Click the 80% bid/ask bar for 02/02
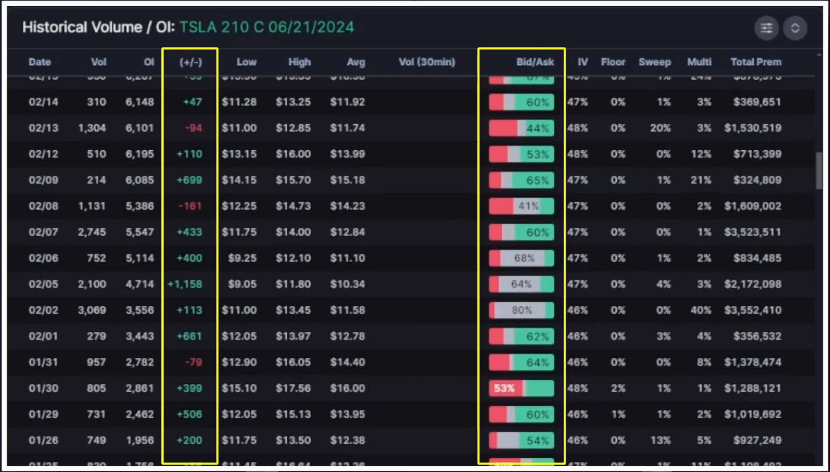Viewport: 830px width, 472px height. coord(522,310)
